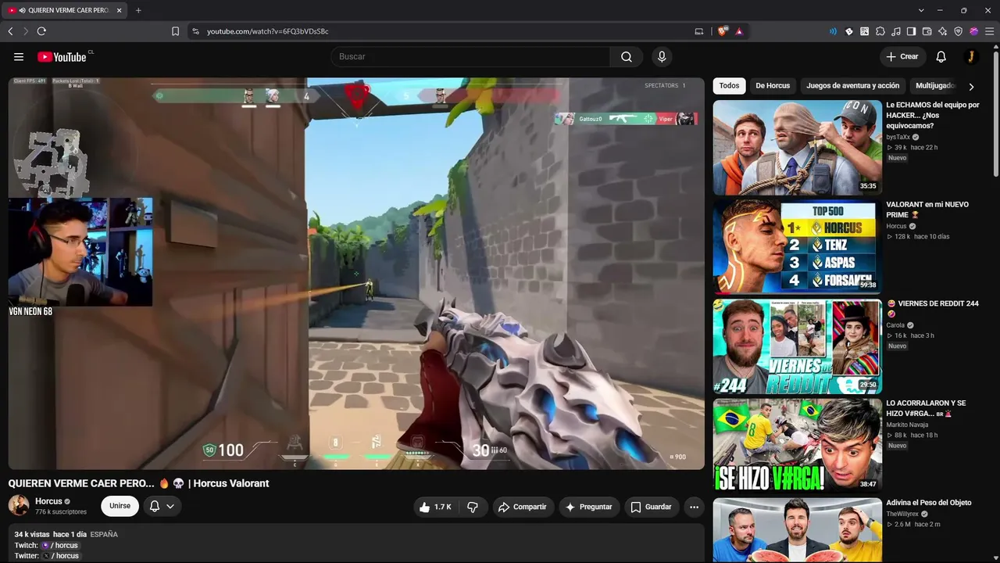Toggle the browser sidebar panel

[912, 31]
